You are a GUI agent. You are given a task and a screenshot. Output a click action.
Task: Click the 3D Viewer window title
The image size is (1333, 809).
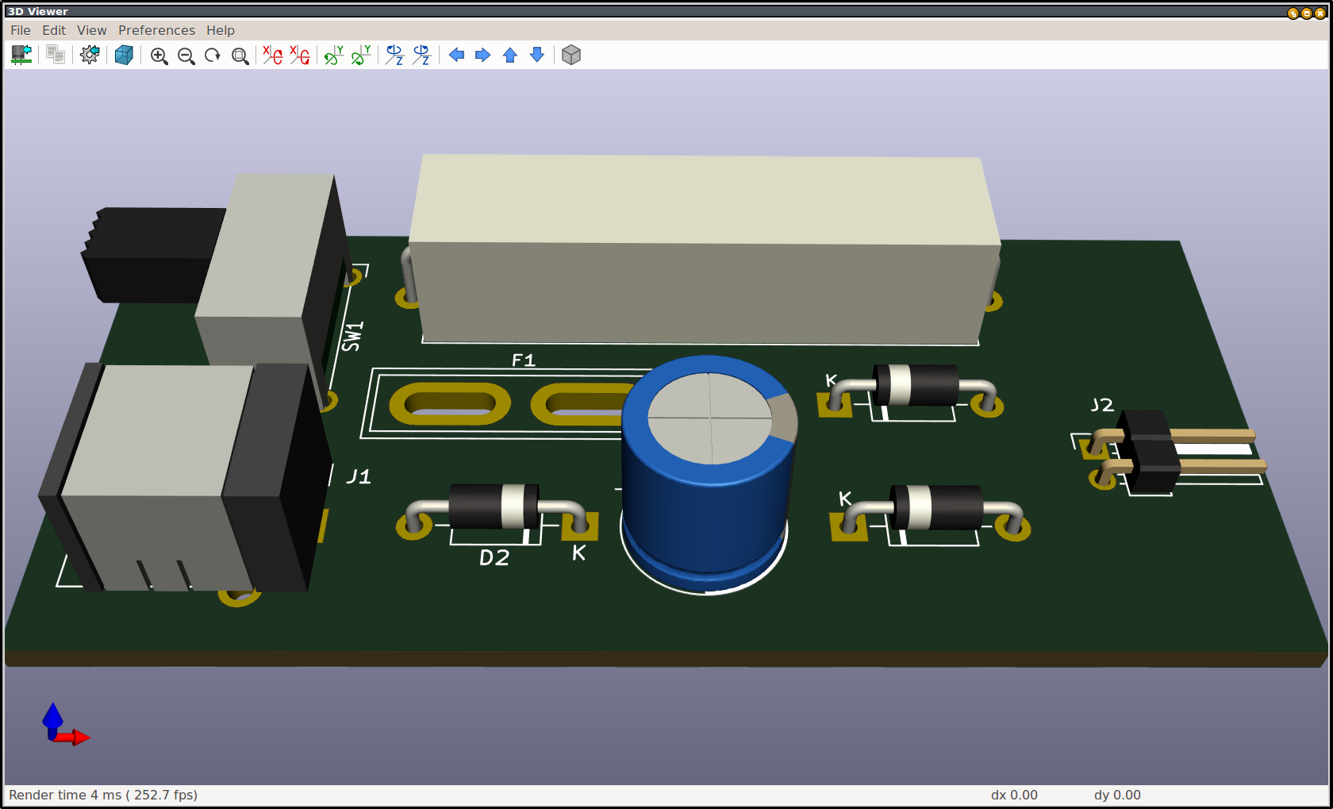click(x=37, y=11)
